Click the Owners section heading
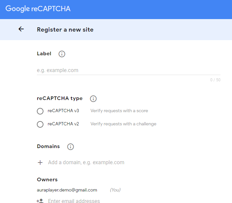Screen dimensions: 232x203 click(47, 179)
